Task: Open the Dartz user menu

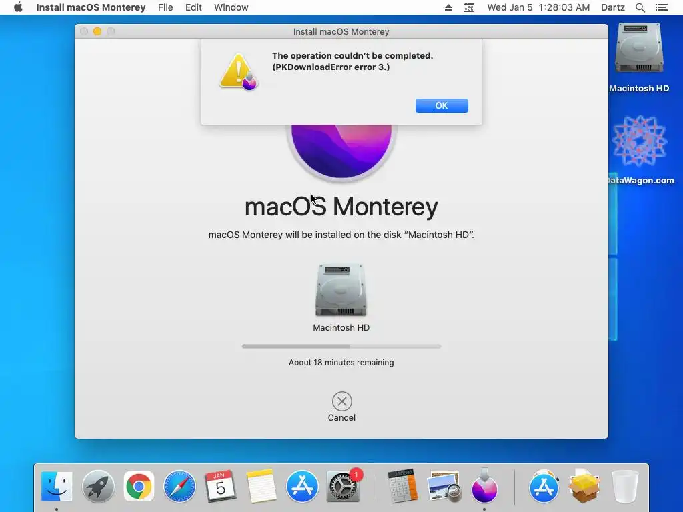Action: pyautogui.click(x=612, y=7)
